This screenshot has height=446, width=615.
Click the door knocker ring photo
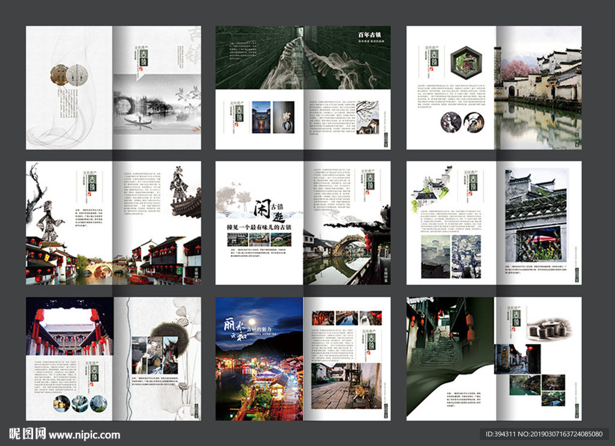click(x=283, y=117)
